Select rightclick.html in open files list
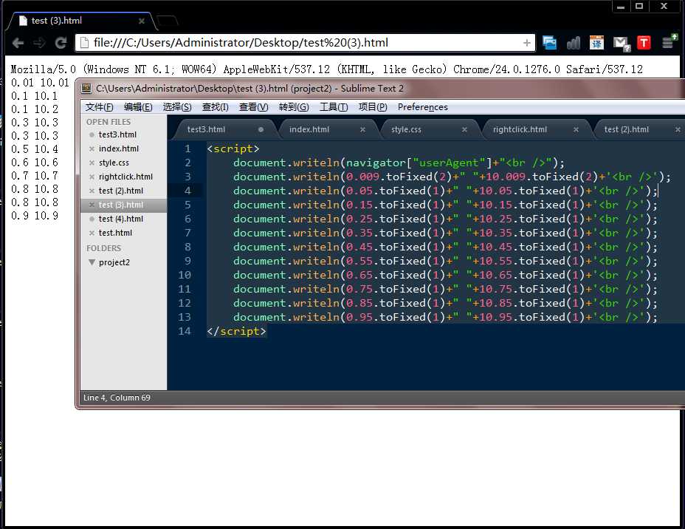This screenshot has height=529, width=685. pos(125,177)
